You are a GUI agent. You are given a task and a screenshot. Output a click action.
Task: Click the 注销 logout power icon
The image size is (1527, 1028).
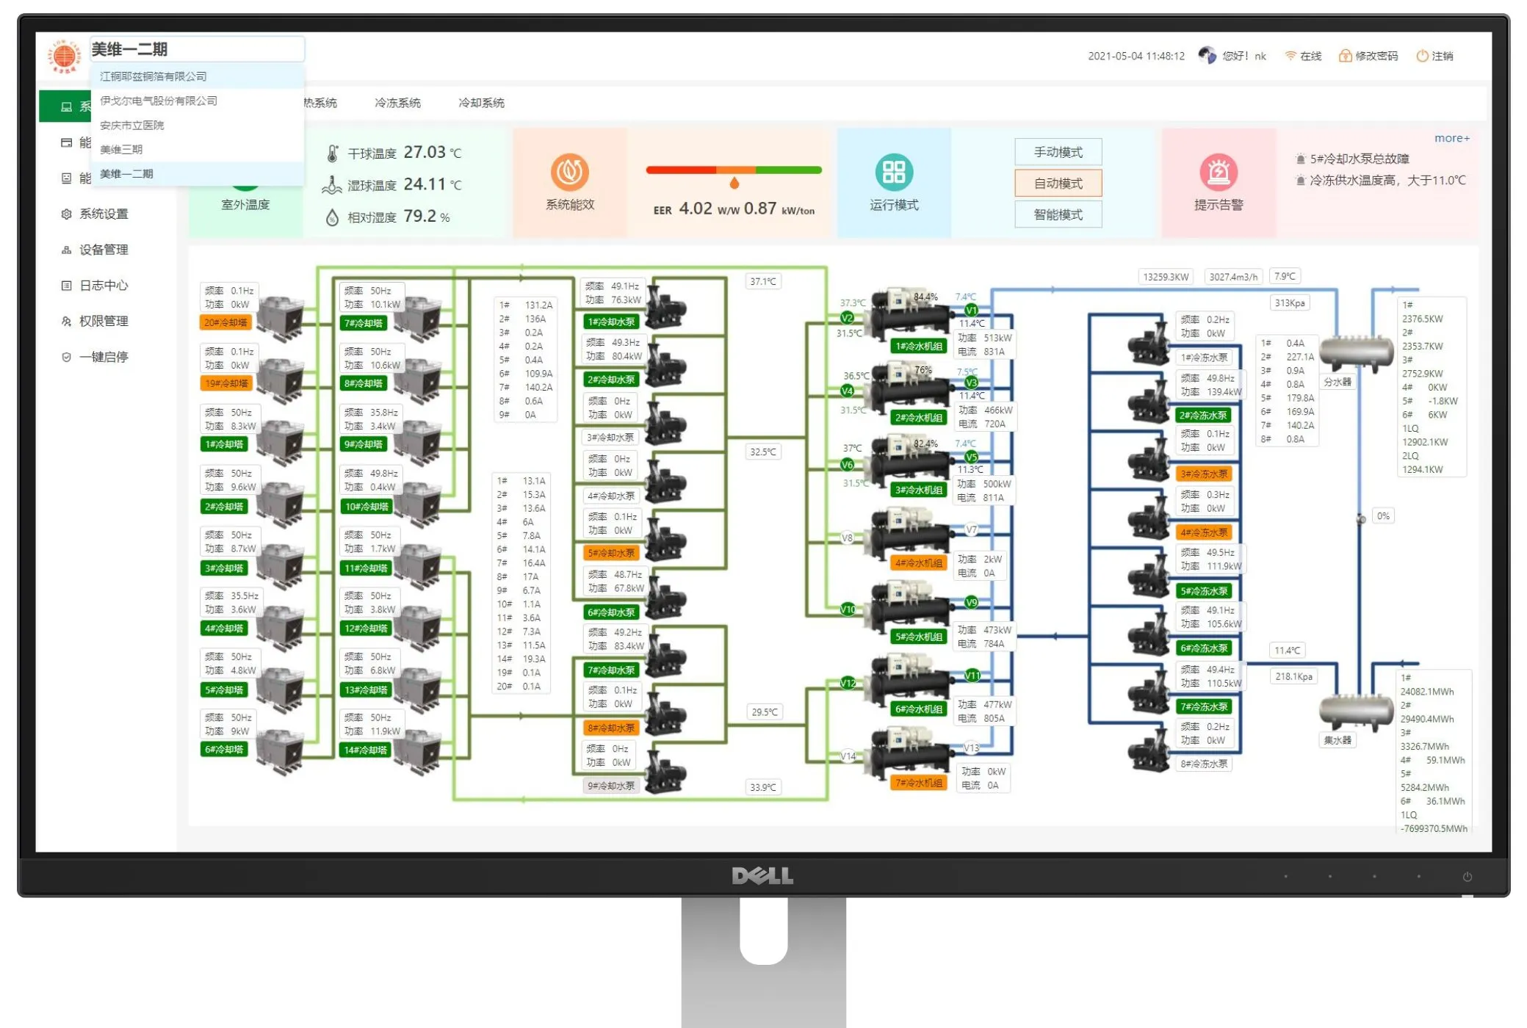point(1420,55)
